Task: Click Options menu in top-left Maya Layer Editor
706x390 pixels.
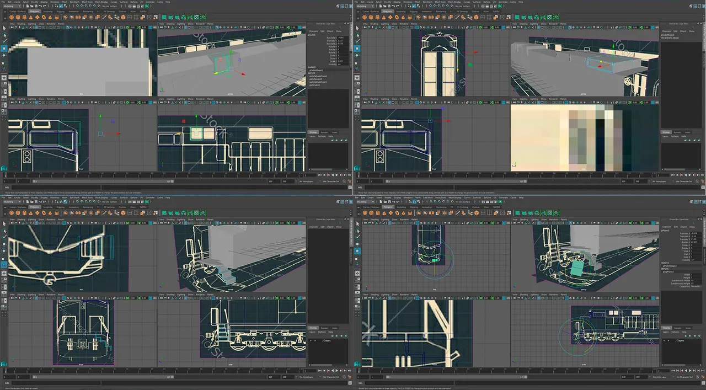Action: 322,136
